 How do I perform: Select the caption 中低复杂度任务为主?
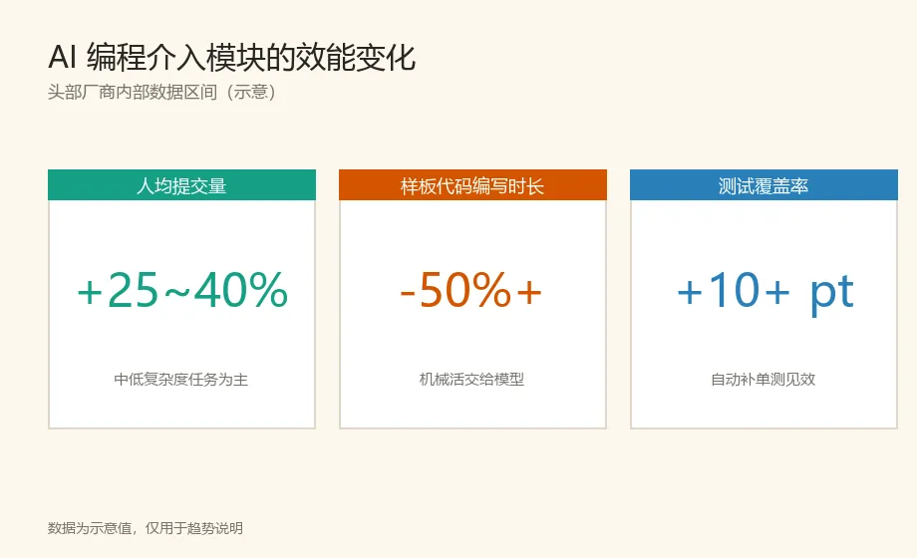[x=181, y=380]
